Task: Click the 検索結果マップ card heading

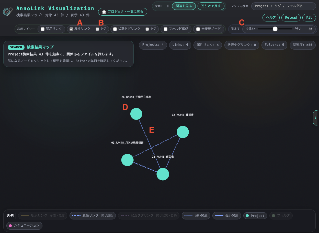Action: pos(40,47)
